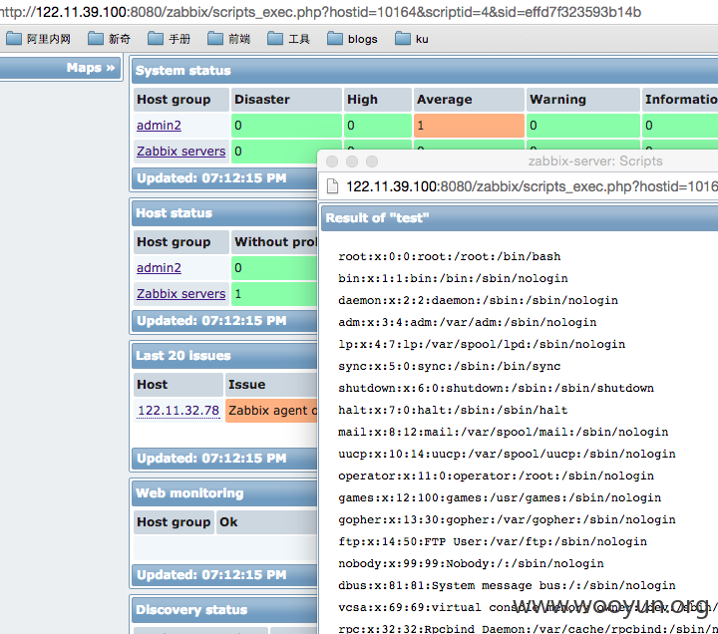
Task: Open admin2 link in System status
Action: (x=159, y=125)
